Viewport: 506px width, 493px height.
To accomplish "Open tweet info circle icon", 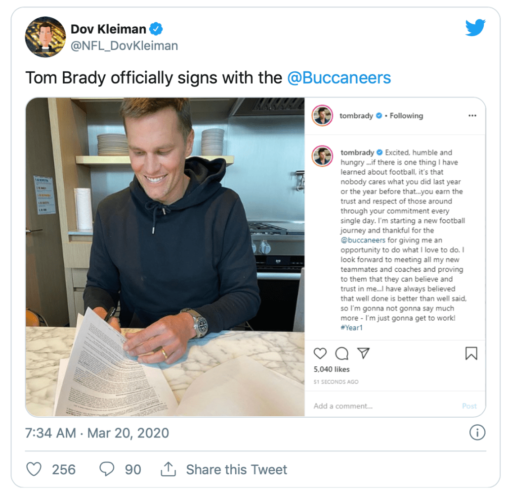I will click(x=477, y=433).
